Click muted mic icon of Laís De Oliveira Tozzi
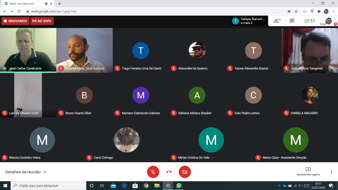The height and width of the screenshot is (190, 338). [4, 113]
